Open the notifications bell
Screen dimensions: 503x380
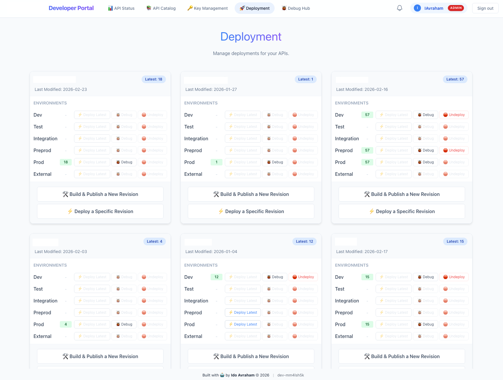pyautogui.click(x=399, y=8)
